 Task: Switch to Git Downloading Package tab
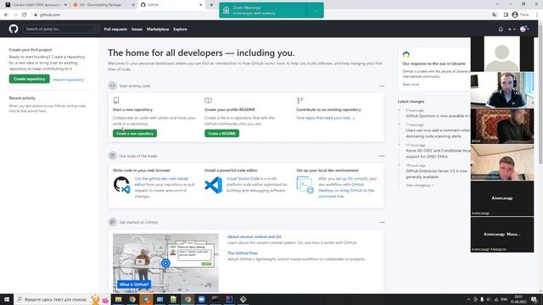(x=104, y=5)
